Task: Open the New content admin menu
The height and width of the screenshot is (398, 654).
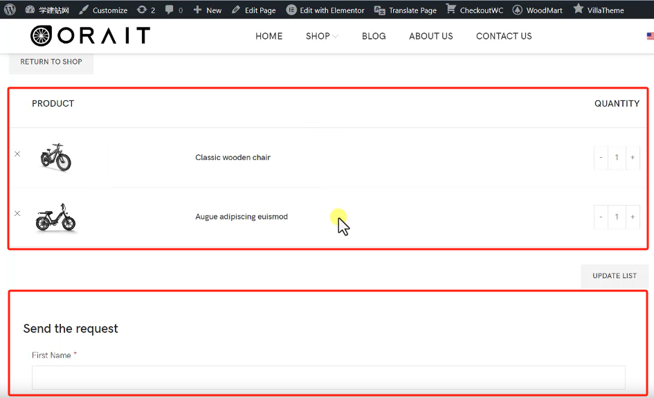Action: click(208, 10)
